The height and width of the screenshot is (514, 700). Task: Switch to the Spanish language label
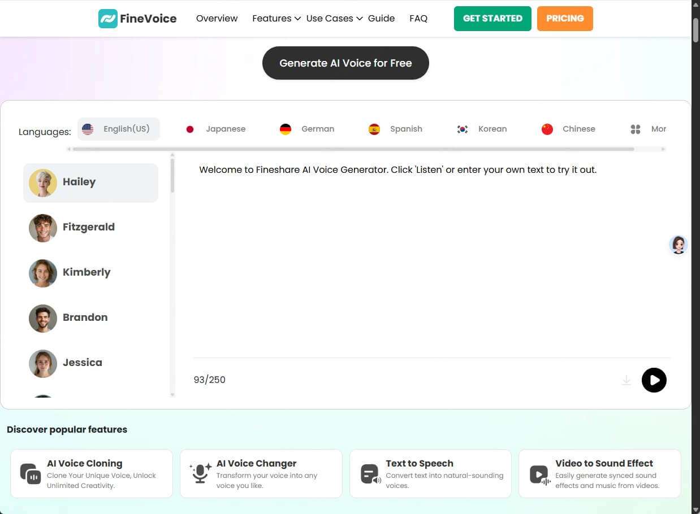(406, 129)
